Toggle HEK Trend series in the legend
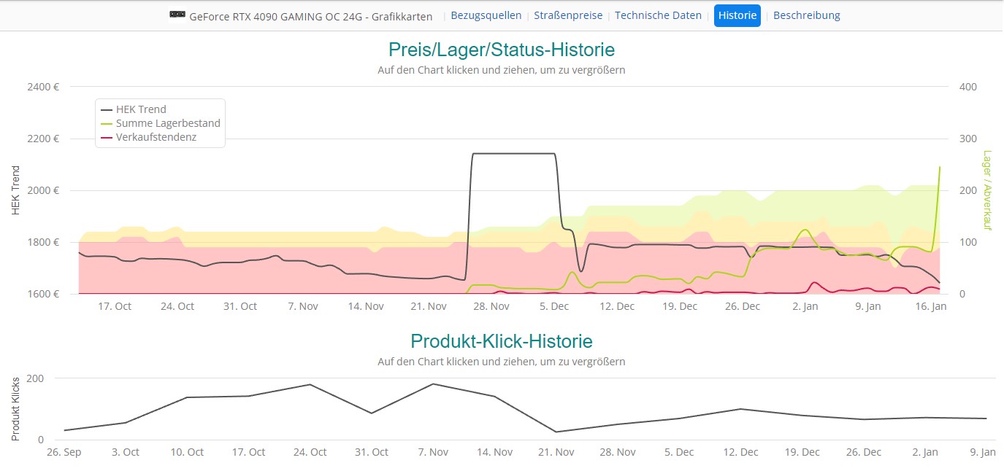Viewport: 1004px width, 471px height. pyautogui.click(x=141, y=109)
